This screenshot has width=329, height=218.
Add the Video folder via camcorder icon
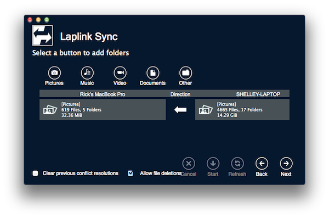[x=120, y=72]
